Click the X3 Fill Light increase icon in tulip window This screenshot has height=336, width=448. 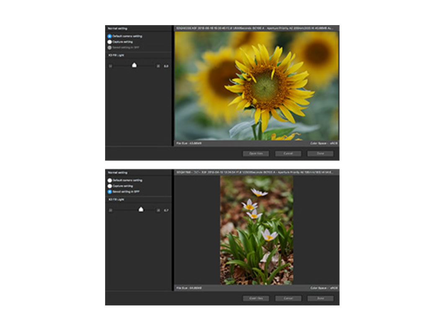tap(158, 210)
